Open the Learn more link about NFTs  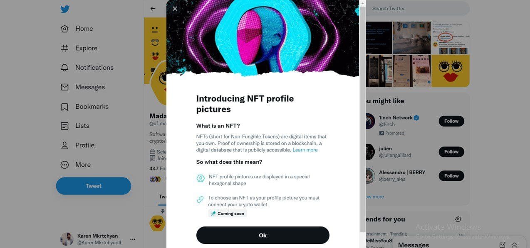click(x=305, y=150)
